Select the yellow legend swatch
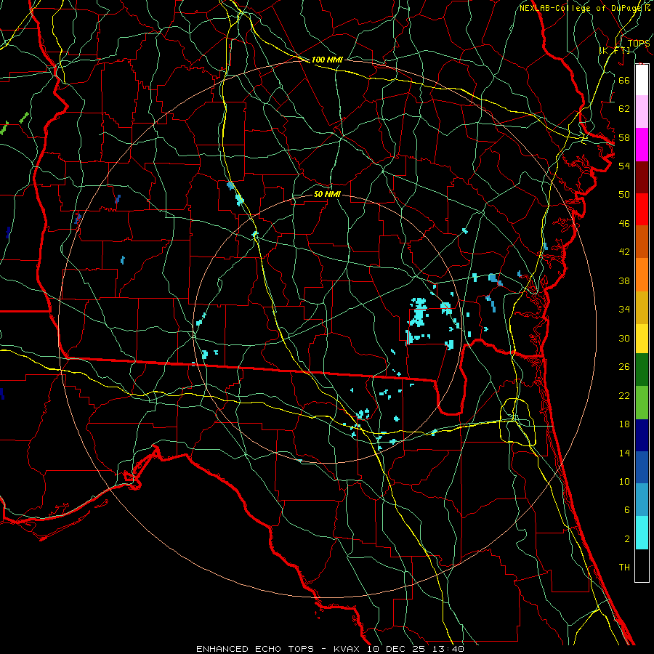This screenshot has height=654, width=654. pyautogui.click(x=642, y=339)
